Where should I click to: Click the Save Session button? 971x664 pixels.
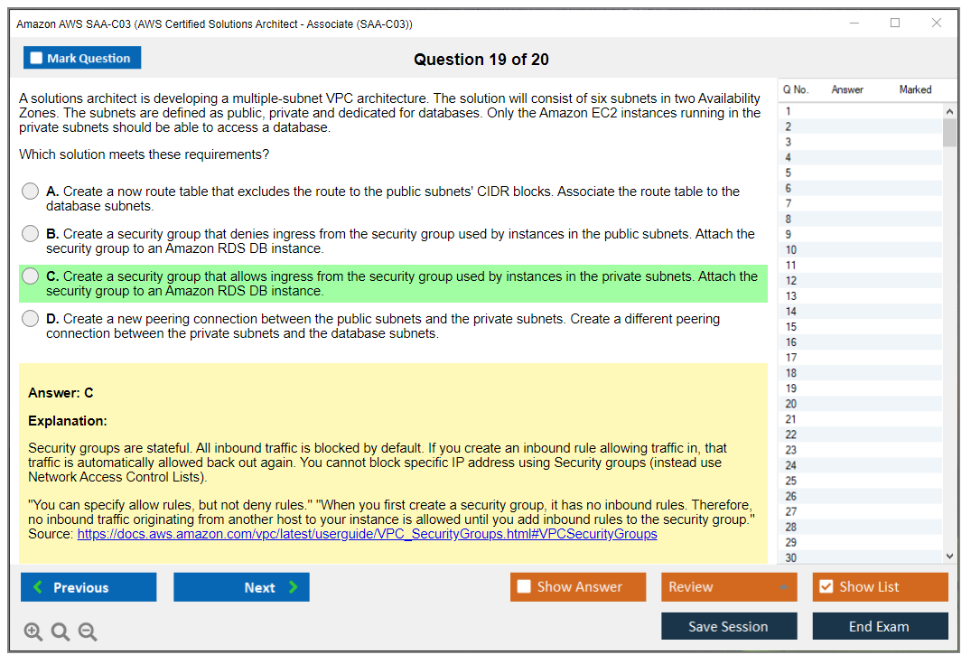(729, 626)
